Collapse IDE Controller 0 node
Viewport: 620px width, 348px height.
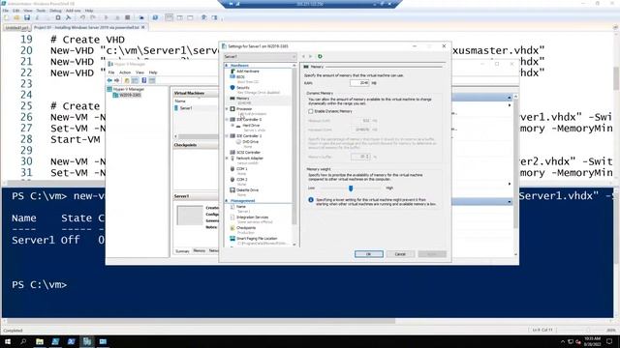[227, 119]
